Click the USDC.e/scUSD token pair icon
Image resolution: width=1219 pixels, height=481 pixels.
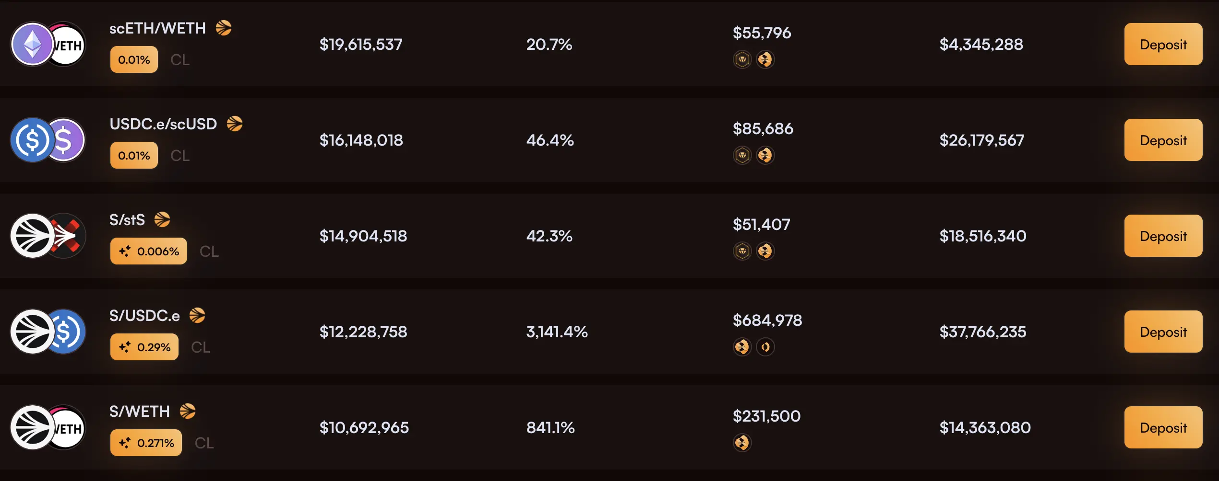pos(48,140)
